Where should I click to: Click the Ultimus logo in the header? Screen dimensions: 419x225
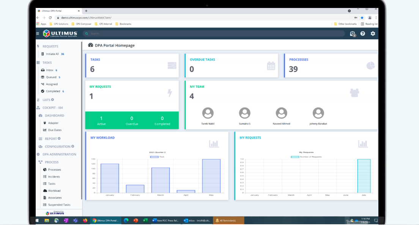click(60, 33)
